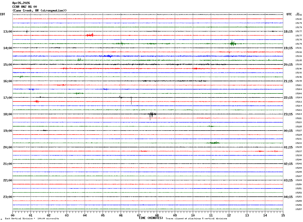The image size is (303, 222).
Task: Click the "Traces clipped at plus/minus 5 vertical divisions" note
Action: pos(196,219)
